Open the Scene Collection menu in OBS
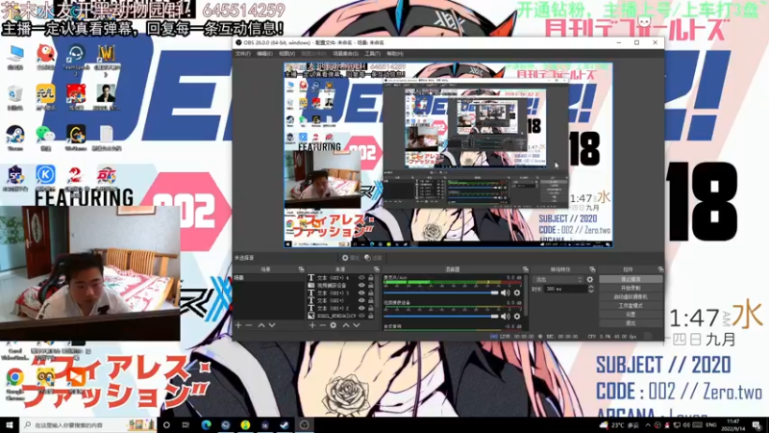The width and height of the screenshot is (769, 433). (346, 54)
